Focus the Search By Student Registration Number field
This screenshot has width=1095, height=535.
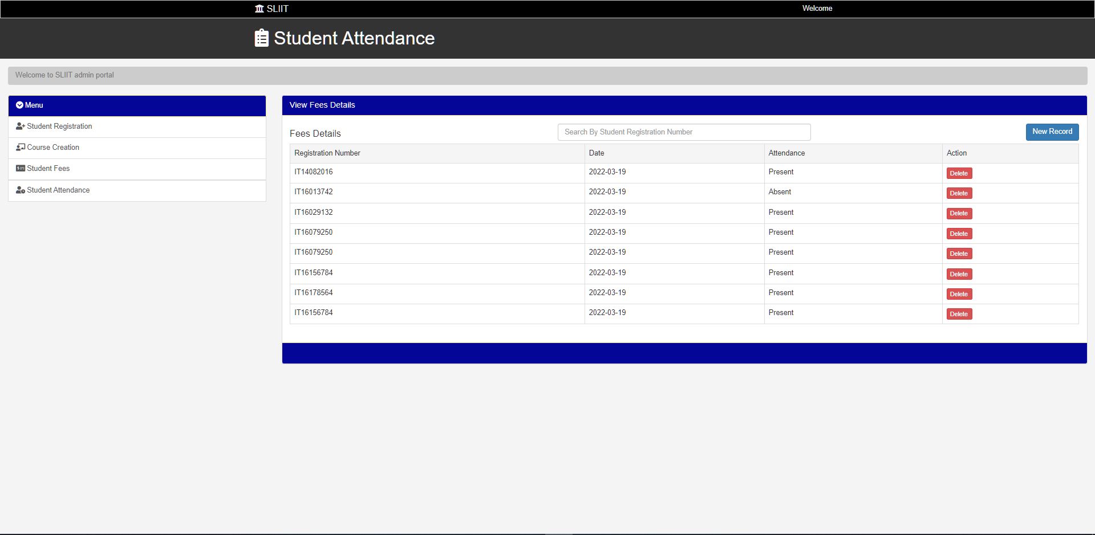pyautogui.click(x=684, y=132)
